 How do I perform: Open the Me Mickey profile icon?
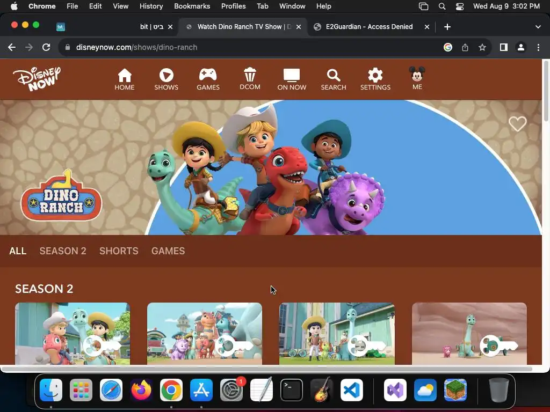417,78
